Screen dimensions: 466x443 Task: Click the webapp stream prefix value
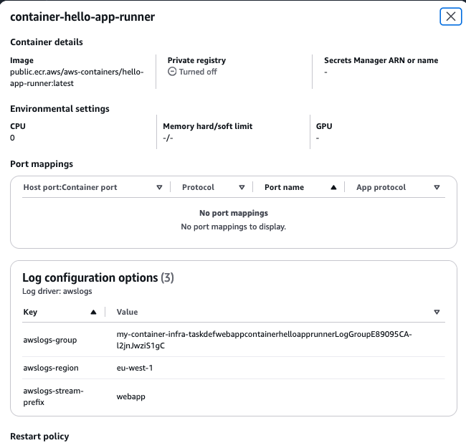[x=131, y=396]
